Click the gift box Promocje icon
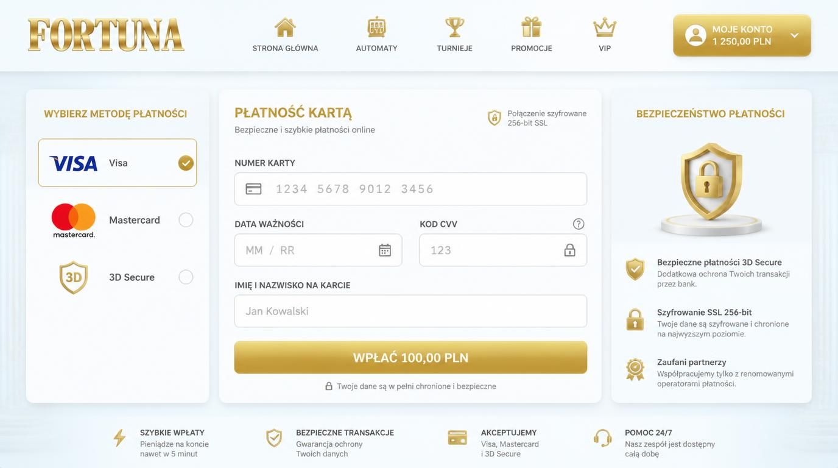838x468 pixels. click(531, 27)
